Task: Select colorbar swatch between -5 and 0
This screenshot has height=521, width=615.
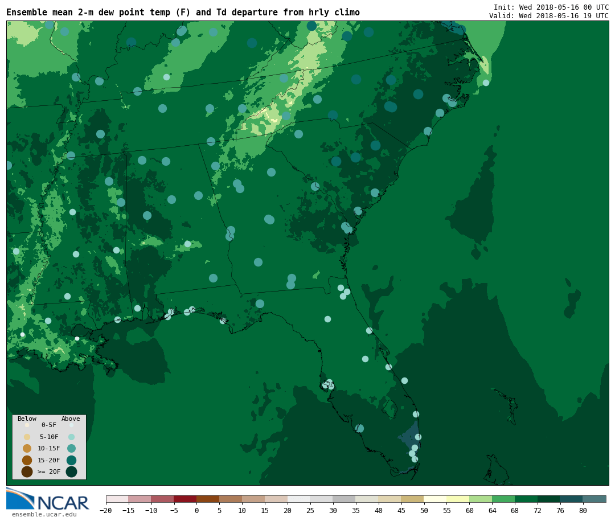Action: point(185,499)
